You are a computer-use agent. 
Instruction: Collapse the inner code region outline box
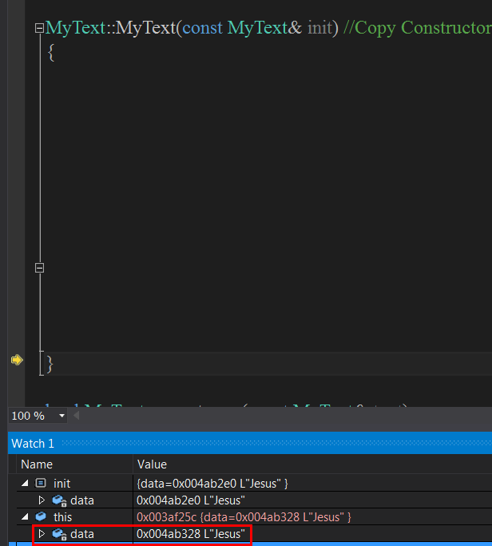[40, 268]
